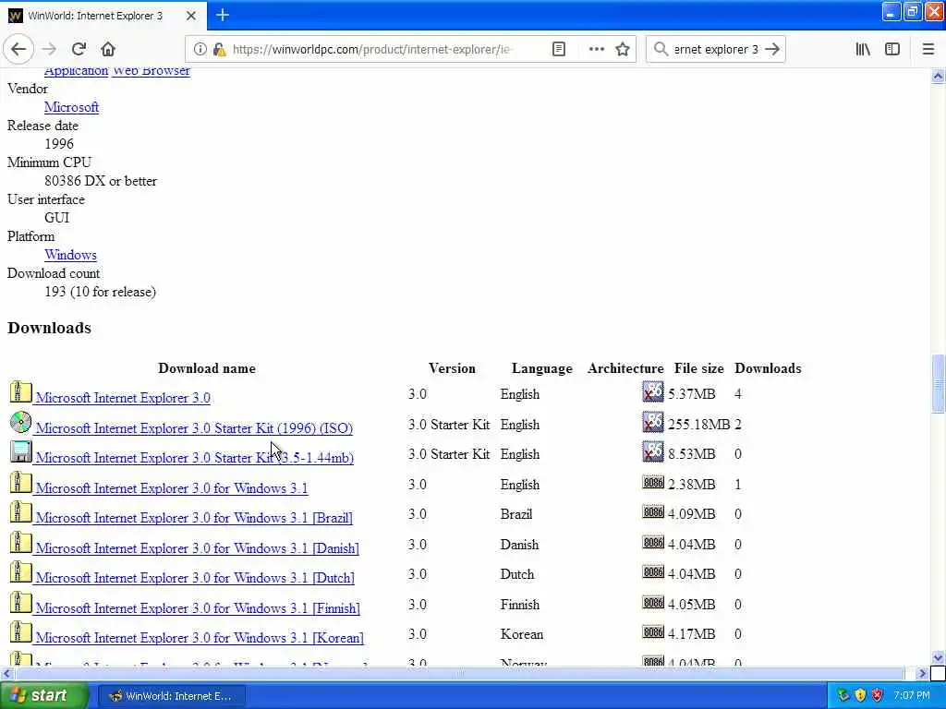
Task: Click the vertical scrollbar up arrow
Action: (x=938, y=76)
